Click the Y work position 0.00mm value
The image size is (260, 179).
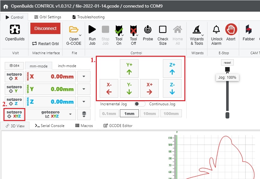click(62, 89)
